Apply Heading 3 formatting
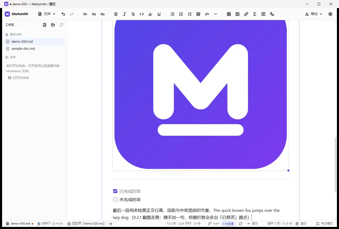Viewport: 339px width, 229px height. (x=103, y=14)
